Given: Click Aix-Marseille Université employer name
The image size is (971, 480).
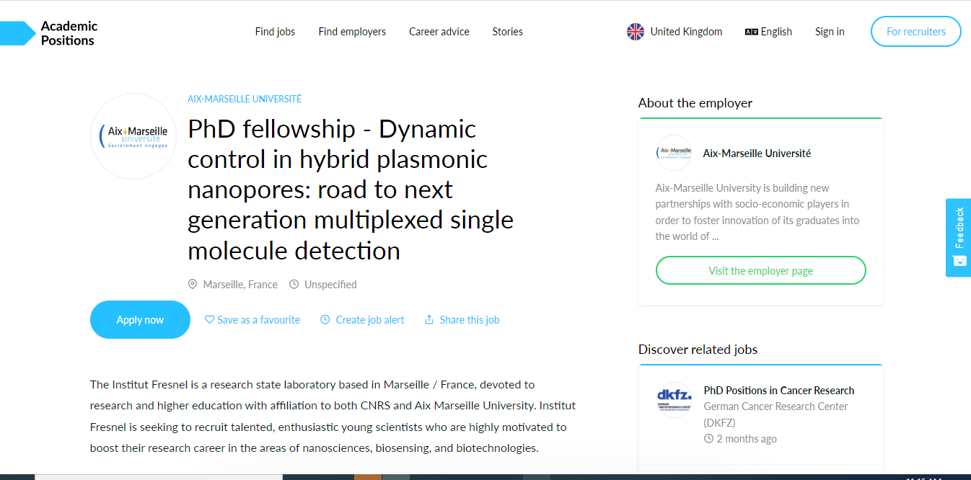Looking at the screenshot, I should point(757,154).
